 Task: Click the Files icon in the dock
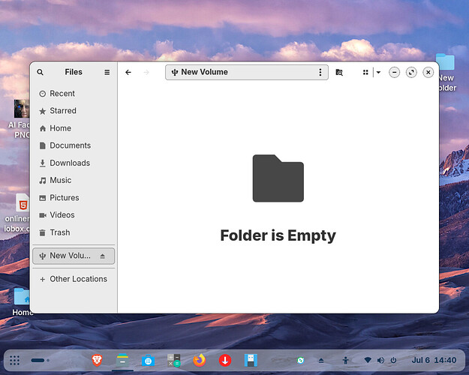pyautogui.click(x=122, y=360)
